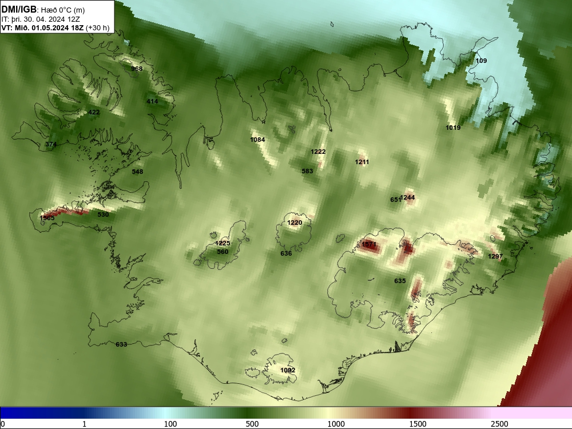Click the 968 value on the map

click(x=137, y=69)
